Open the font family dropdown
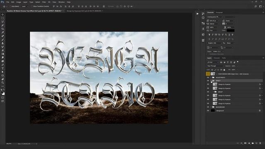 [215, 17]
